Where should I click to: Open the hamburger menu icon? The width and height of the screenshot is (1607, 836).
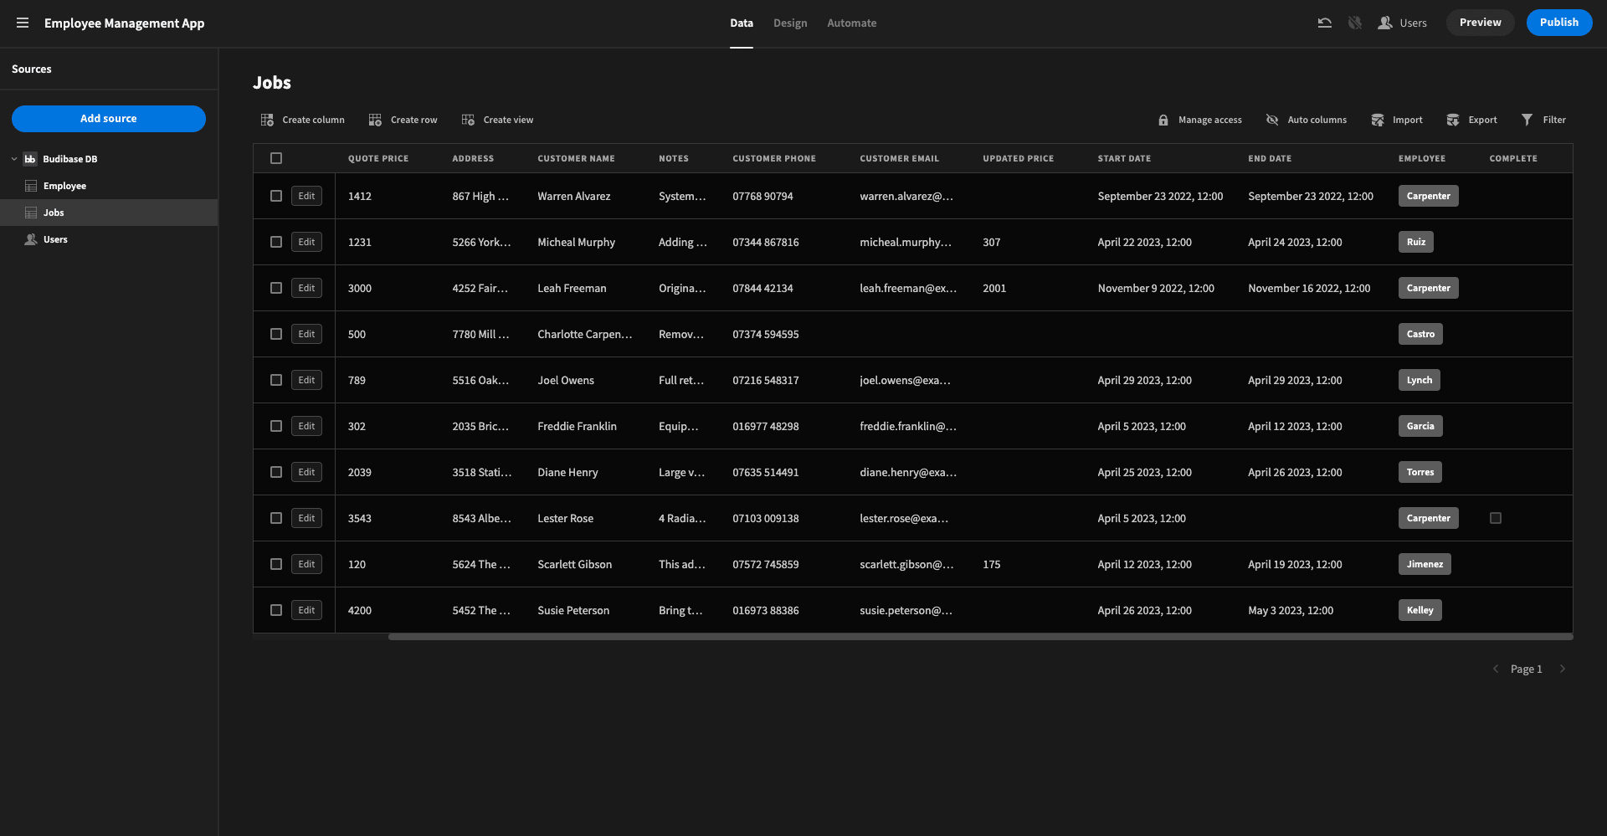pos(23,23)
